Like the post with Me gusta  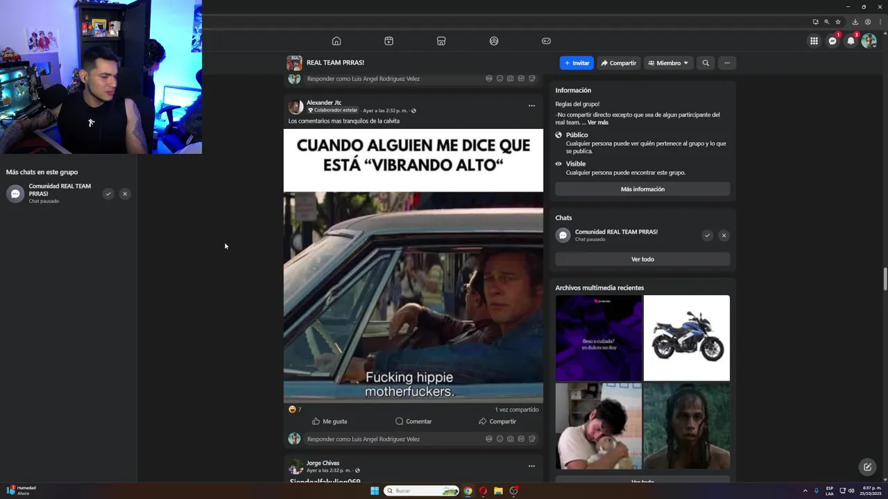329,421
